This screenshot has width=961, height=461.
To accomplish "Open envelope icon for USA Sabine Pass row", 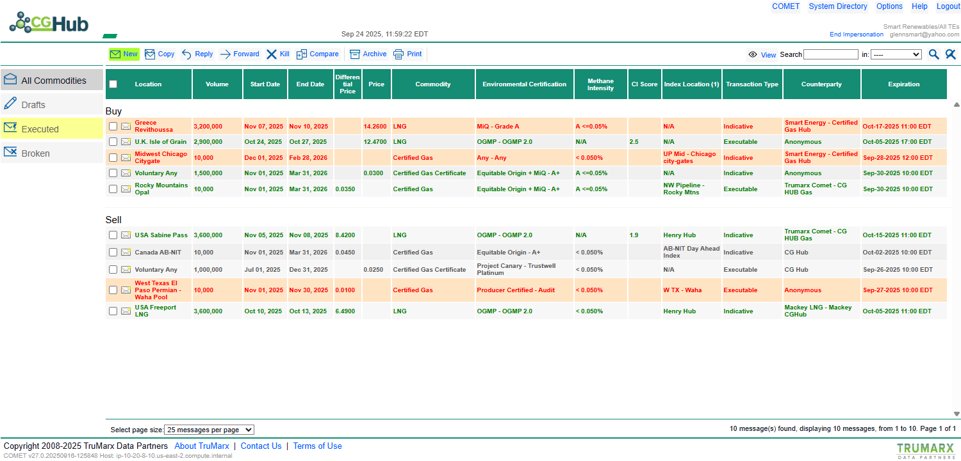I will click(126, 235).
